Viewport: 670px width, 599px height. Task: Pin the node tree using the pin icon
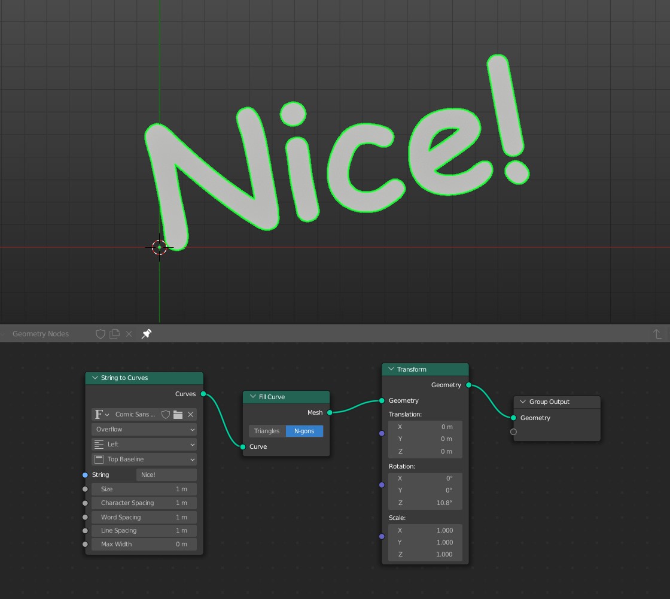tap(146, 334)
